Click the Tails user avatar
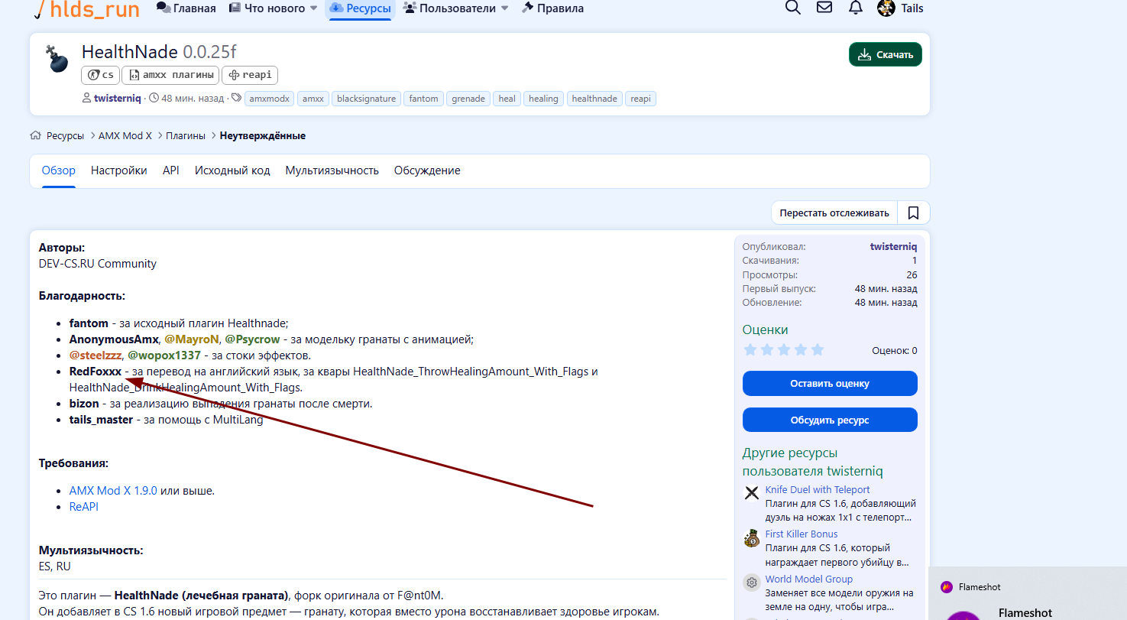 pos(886,8)
